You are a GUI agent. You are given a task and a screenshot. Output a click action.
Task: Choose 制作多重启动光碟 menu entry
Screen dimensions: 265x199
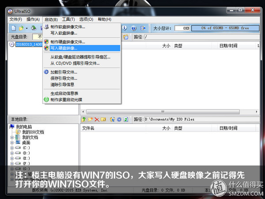(82, 100)
